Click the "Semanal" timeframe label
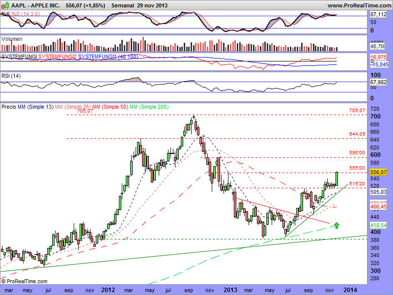 pos(123,5)
